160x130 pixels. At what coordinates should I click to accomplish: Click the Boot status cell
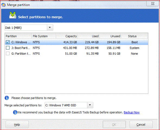click(135, 42)
